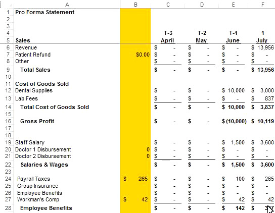Click the 'Cost of Goods Sold' heading
The height and width of the screenshot is (213, 275).
pyautogui.click(x=42, y=84)
